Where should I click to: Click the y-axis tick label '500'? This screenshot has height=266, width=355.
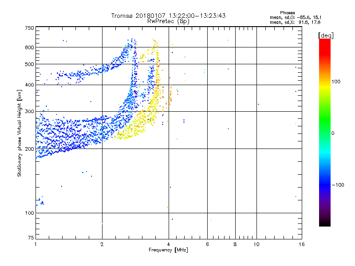tap(30, 64)
